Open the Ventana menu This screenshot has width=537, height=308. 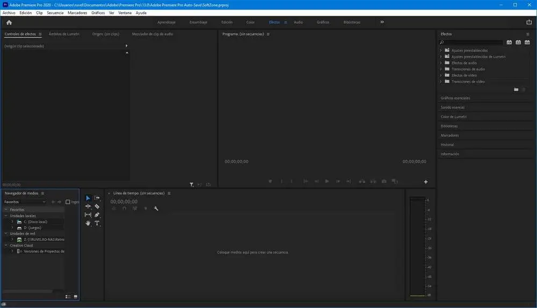pos(125,13)
